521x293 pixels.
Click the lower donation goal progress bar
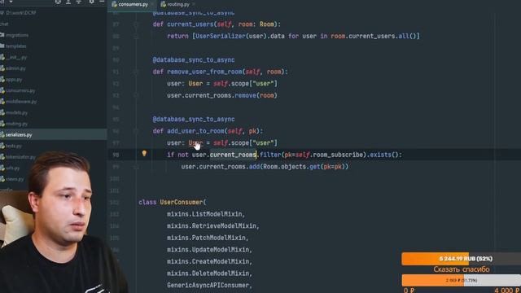462,280
